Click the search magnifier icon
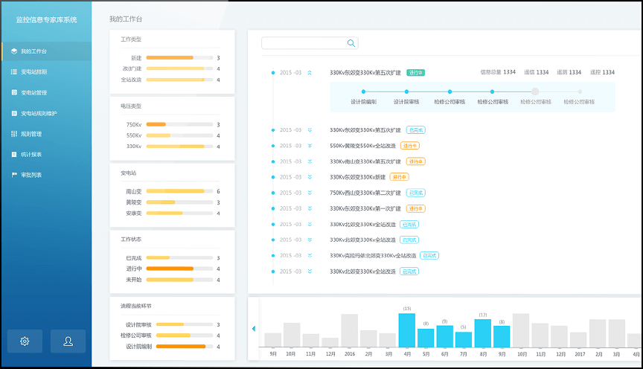This screenshot has width=643, height=369. (351, 43)
